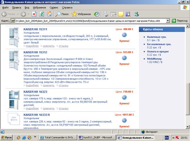This screenshot has width=190, height=141.
Task: Click cart icon for KAISER KK 15312
Action: point(124,57)
